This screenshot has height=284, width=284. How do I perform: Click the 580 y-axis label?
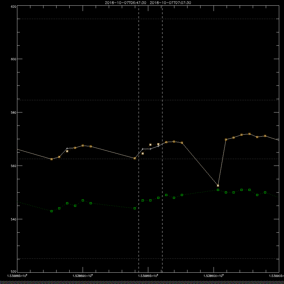pyautogui.click(x=14, y=112)
